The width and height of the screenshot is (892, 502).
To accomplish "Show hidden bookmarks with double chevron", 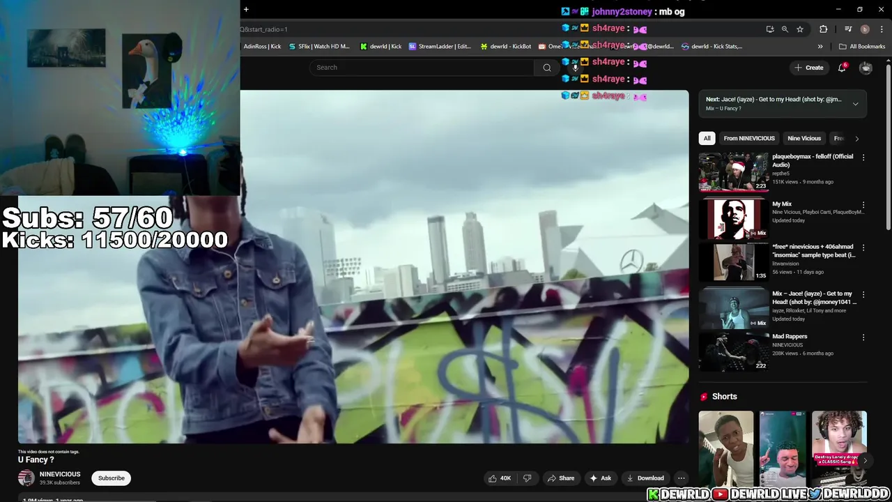I will (820, 47).
